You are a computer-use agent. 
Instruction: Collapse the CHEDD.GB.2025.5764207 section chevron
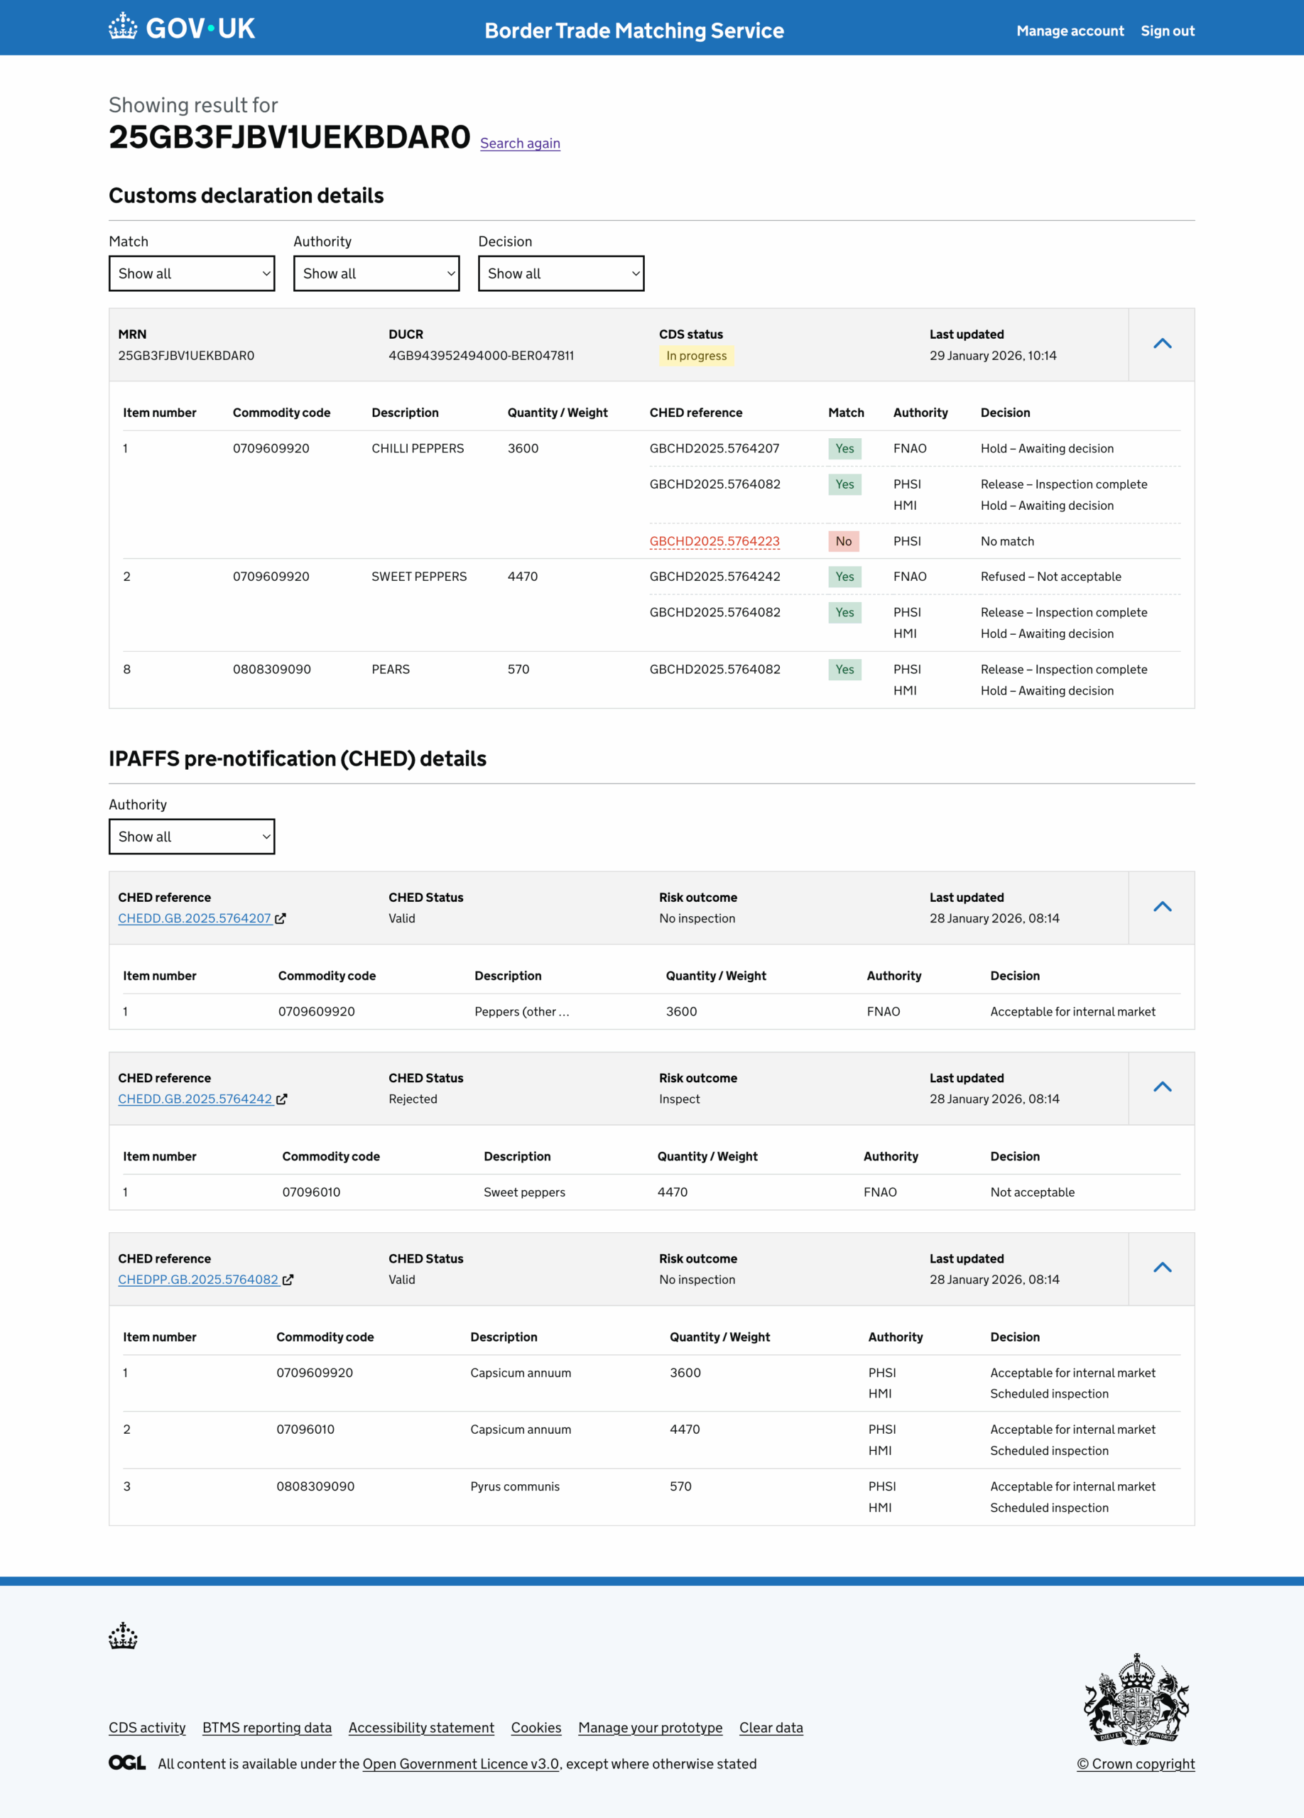point(1161,907)
